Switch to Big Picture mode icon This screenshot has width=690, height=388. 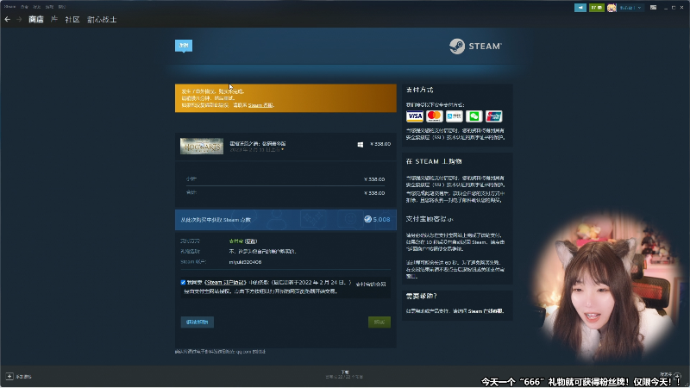654,8
